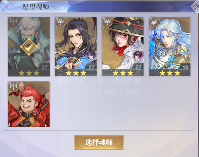Image resolution: width=199 pixels, height=157 pixels.
Task: Click the 愿望魂师 title header
Action: tap(36, 7)
